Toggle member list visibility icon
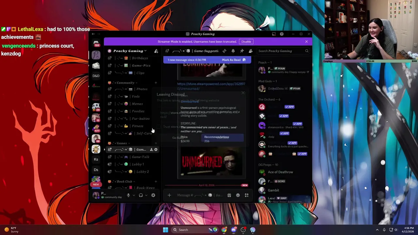 (x=250, y=51)
